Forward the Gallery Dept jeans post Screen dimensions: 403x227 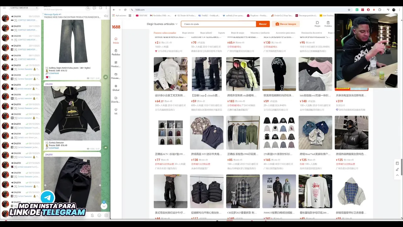click(x=105, y=77)
